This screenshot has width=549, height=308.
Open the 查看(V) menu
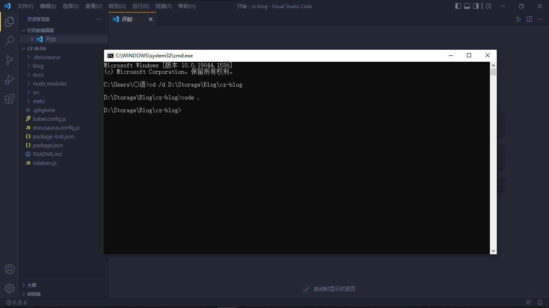(x=94, y=6)
